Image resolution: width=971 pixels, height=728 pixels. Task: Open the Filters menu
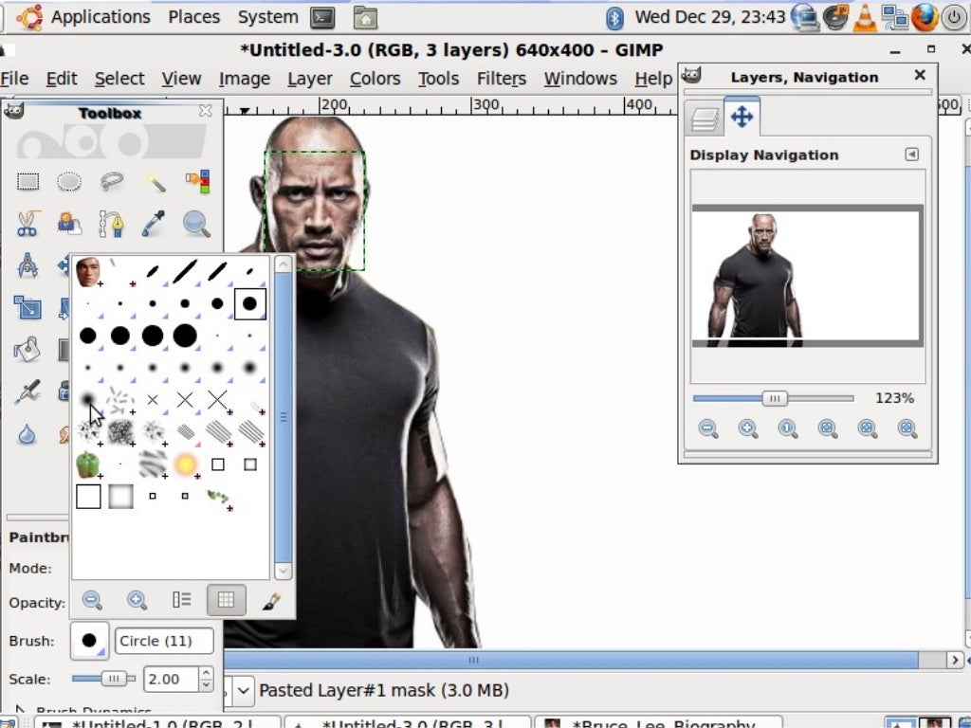(501, 79)
